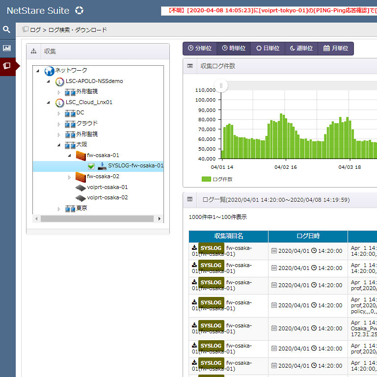Switch to 時単位 time unit tab
Screen dimensions: 377x377
point(234,48)
